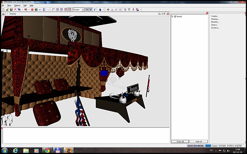Viewport: 247px width, 154px height.
Task: Click viewport zoom-extents icon
Action: 165,14
